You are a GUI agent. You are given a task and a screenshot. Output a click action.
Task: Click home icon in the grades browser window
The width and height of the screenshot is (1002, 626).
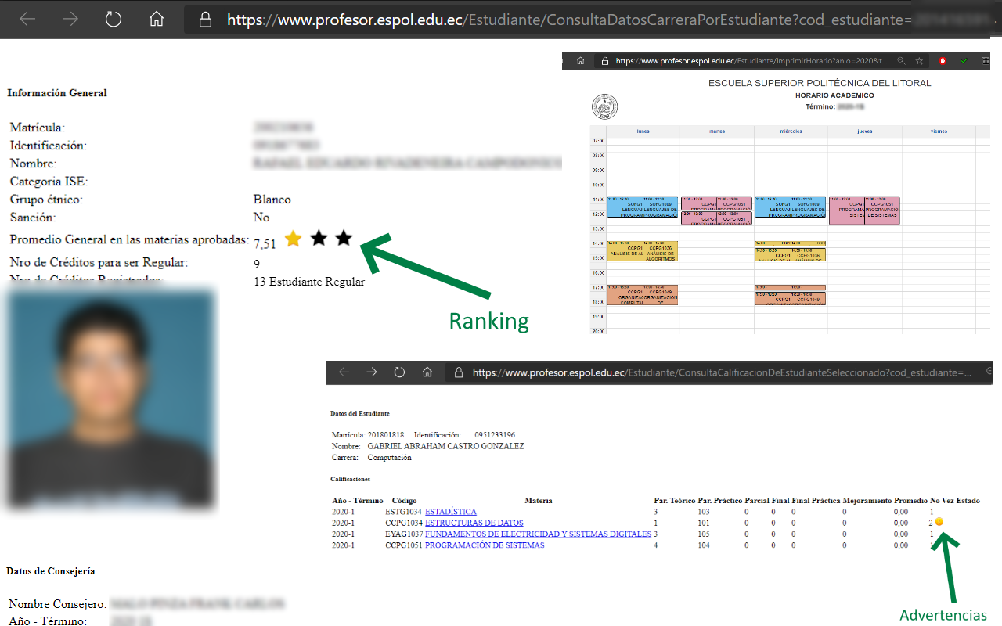click(427, 372)
